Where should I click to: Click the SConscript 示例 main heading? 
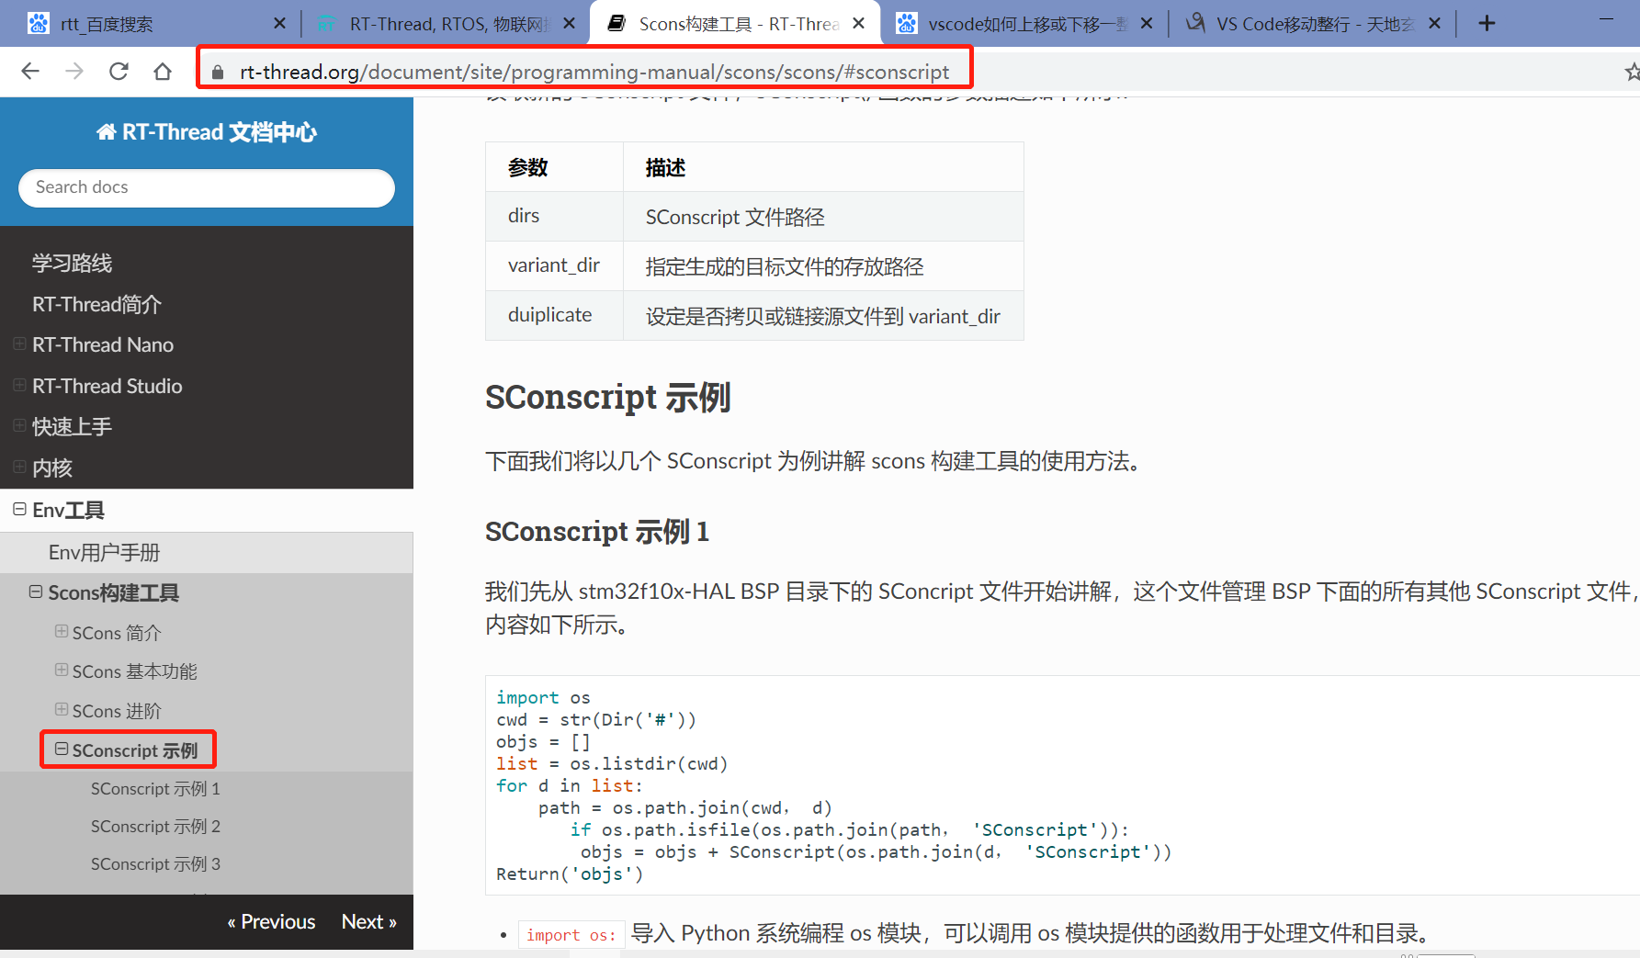(x=608, y=399)
